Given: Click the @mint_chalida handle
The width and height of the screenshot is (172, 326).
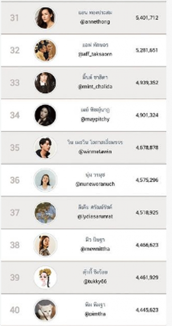Looking at the screenshot, I should click(95, 87).
